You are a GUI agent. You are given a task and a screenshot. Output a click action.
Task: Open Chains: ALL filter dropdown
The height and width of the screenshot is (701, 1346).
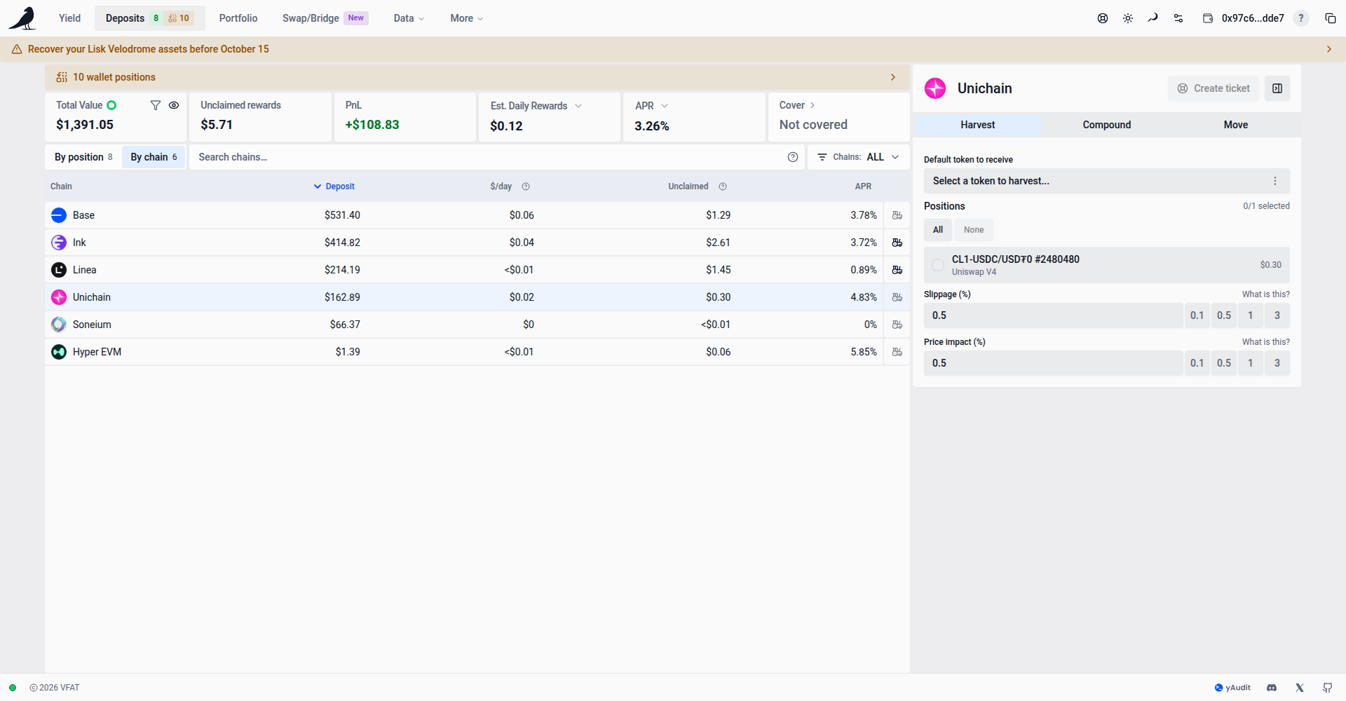coord(859,157)
